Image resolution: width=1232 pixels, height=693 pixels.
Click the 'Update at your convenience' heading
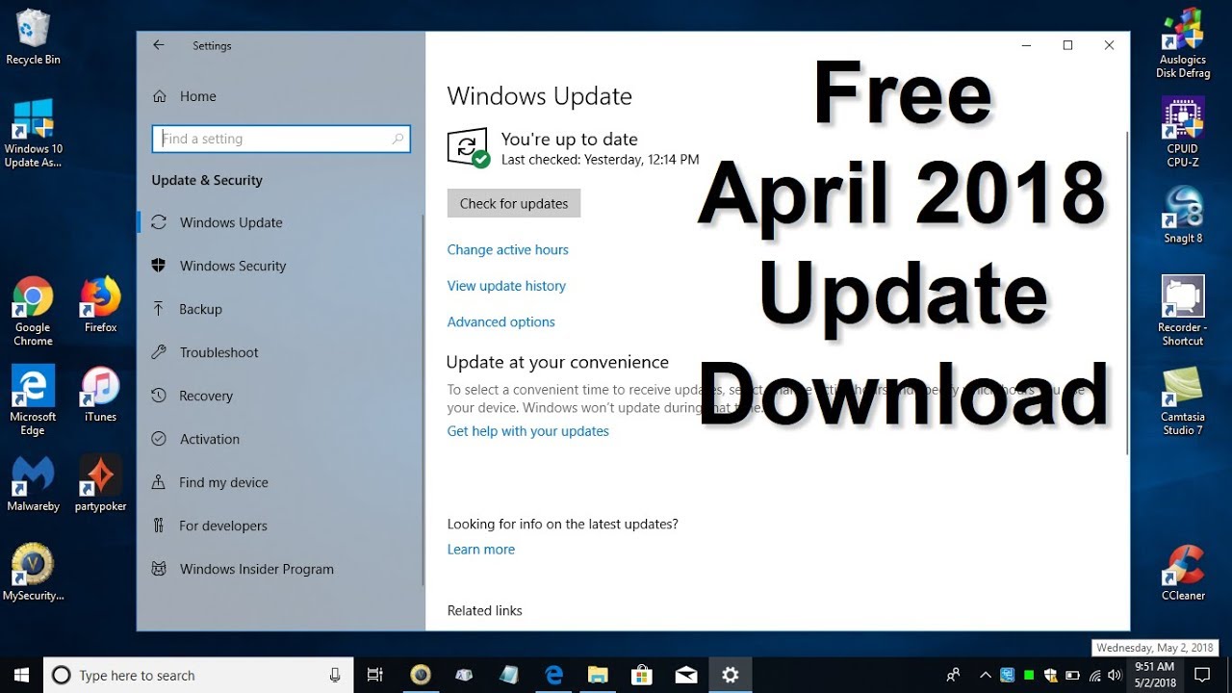pyautogui.click(x=557, y=362)
